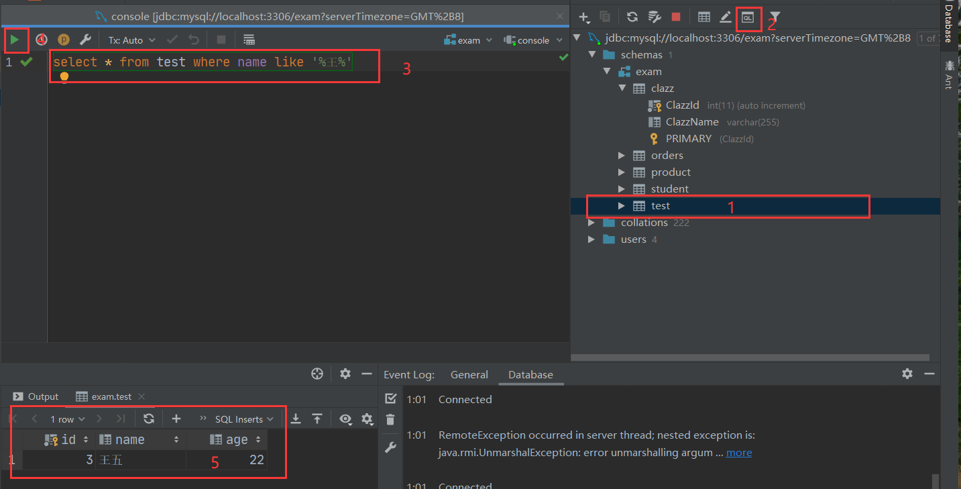Viewport: 961px width, 489px height.
Task: Open Data Source Properties icon
Action: (x=655, y=17)
